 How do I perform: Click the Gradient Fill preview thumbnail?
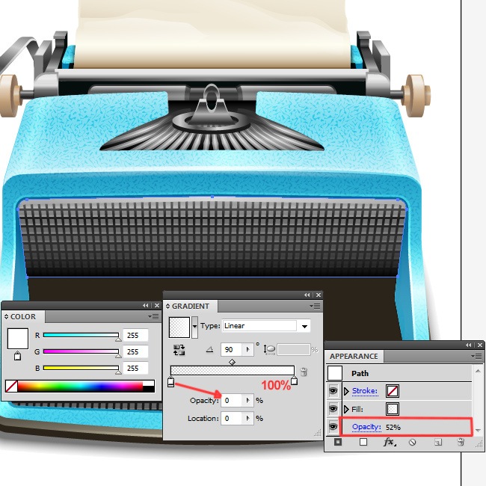(179, 327)
